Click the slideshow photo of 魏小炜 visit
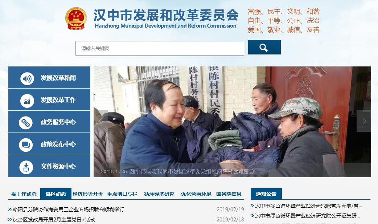This screenshot has width=378, height=224. tap(232, 122)
